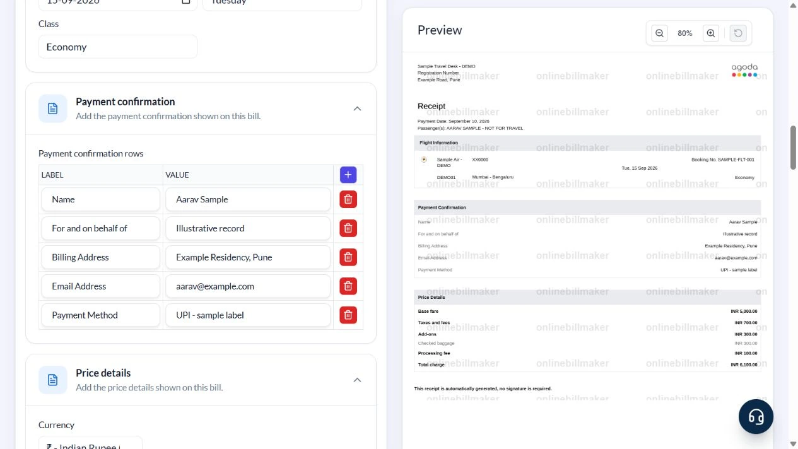Click the Payment Date: September 10, 2026 text

[x=454, y=121]
